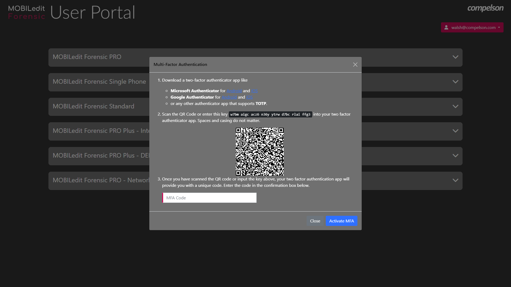Expand MOBILedit Forensic PRO Plus - DE chevron
The width and height of the screenshot is (511, 287).
pos(455,156)
